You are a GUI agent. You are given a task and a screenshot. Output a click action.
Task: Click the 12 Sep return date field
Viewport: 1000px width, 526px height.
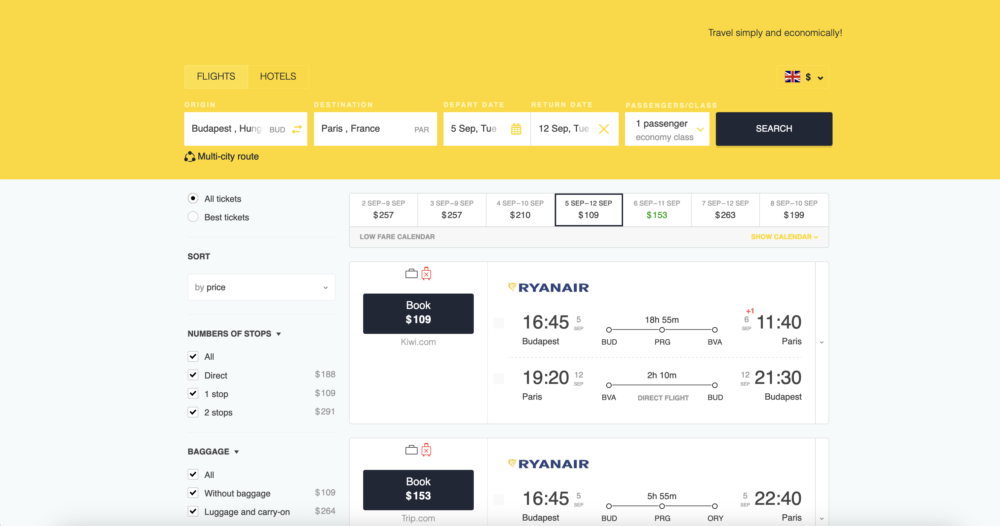pos(575,129)
